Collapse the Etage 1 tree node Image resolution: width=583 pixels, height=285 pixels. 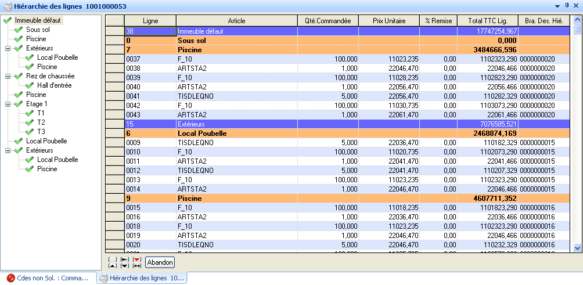coord(8,104)
